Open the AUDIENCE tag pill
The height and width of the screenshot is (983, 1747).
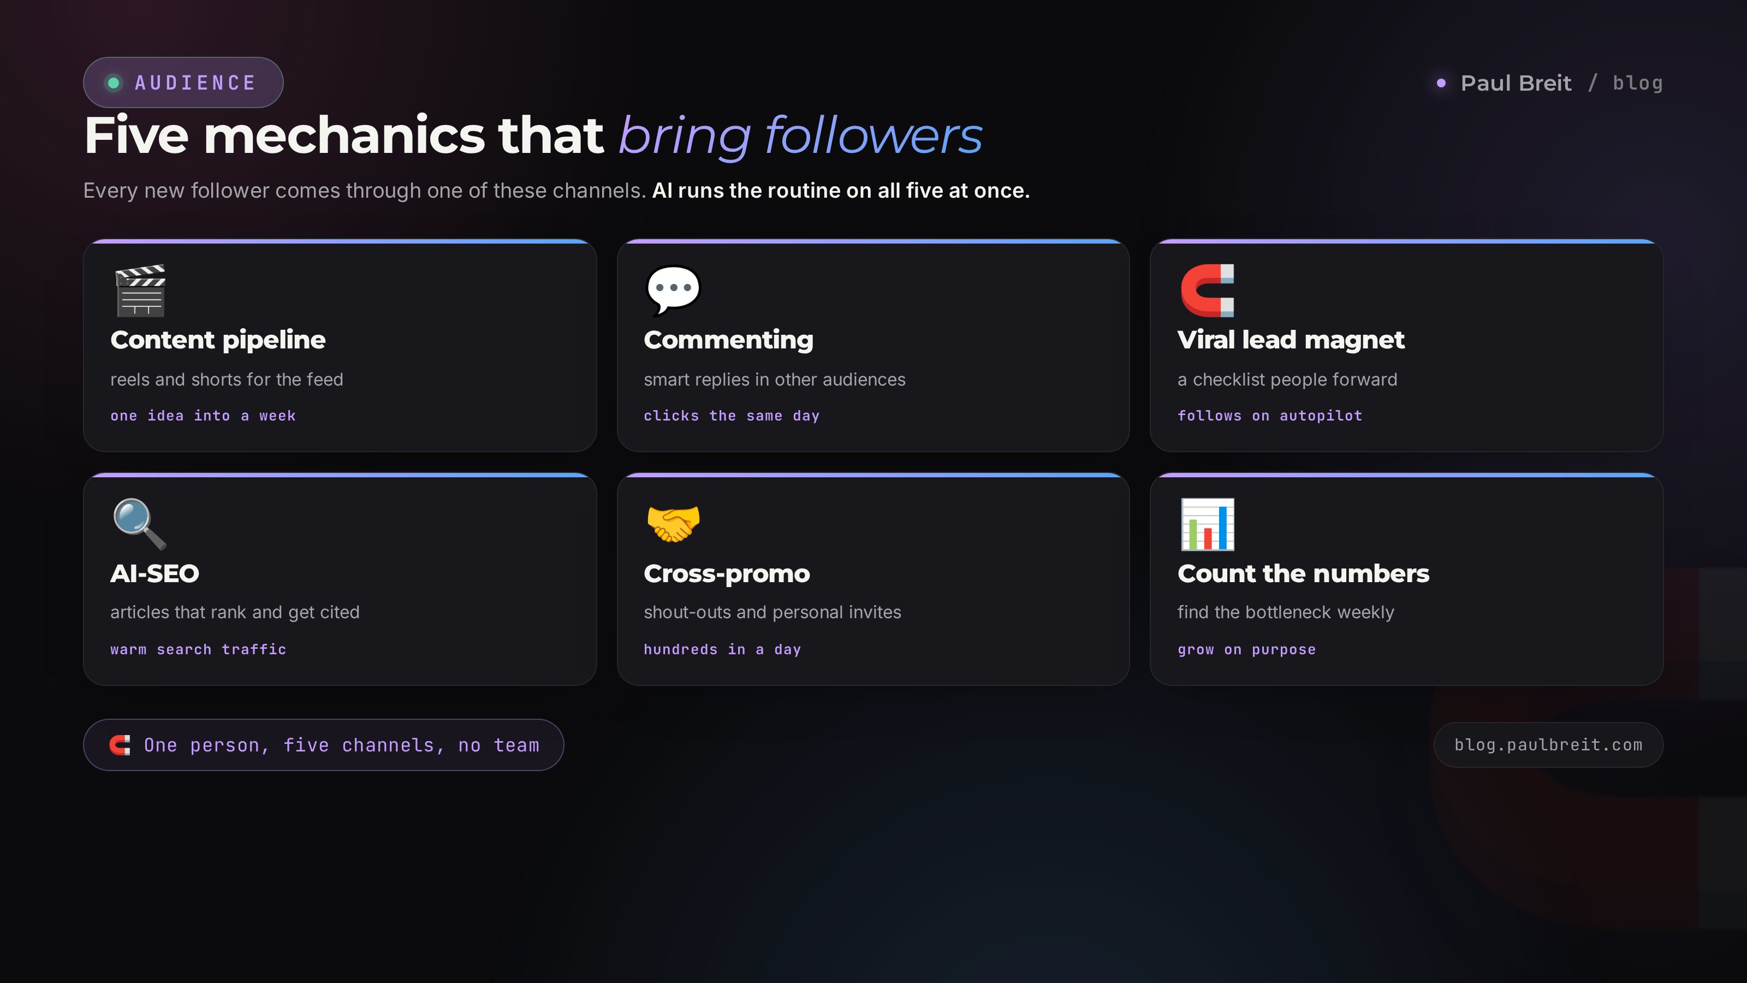point(183,83)
